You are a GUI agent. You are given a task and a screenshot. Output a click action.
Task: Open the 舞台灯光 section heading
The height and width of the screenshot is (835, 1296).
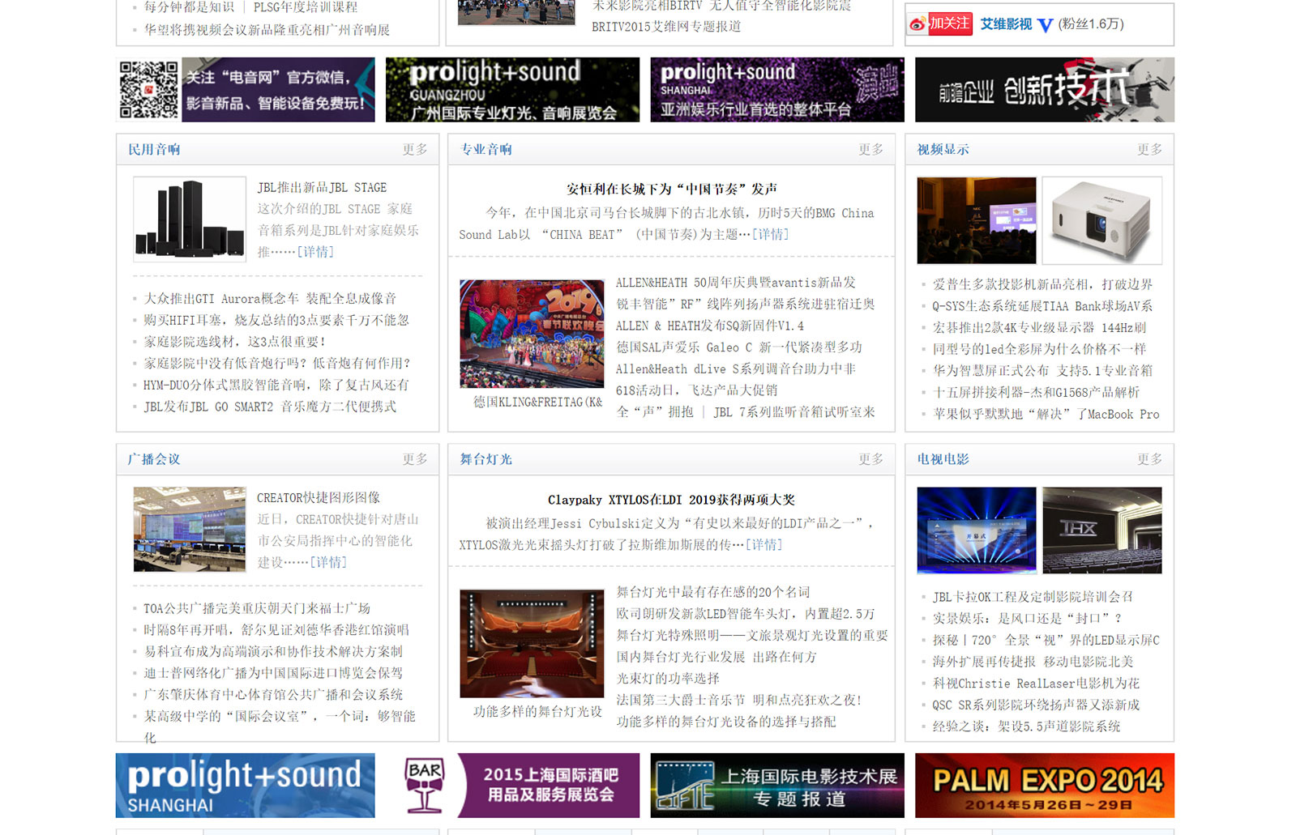point(486,459)
